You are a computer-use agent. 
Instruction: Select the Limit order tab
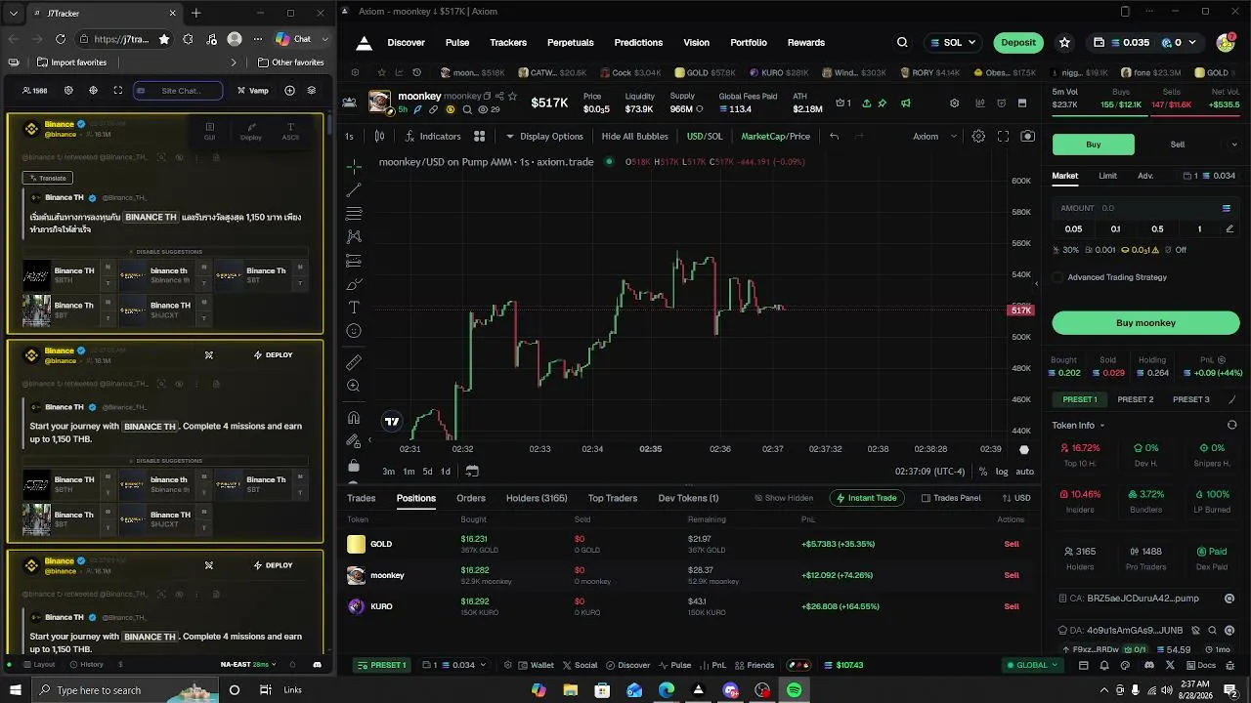click(x=1107, y=176)
